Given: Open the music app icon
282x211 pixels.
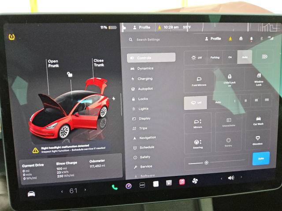Looking at the screenshot, I should [x=182, y=182].
